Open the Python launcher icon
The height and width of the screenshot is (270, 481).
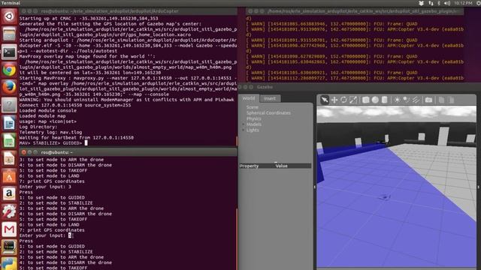click(x=9, y=263)
